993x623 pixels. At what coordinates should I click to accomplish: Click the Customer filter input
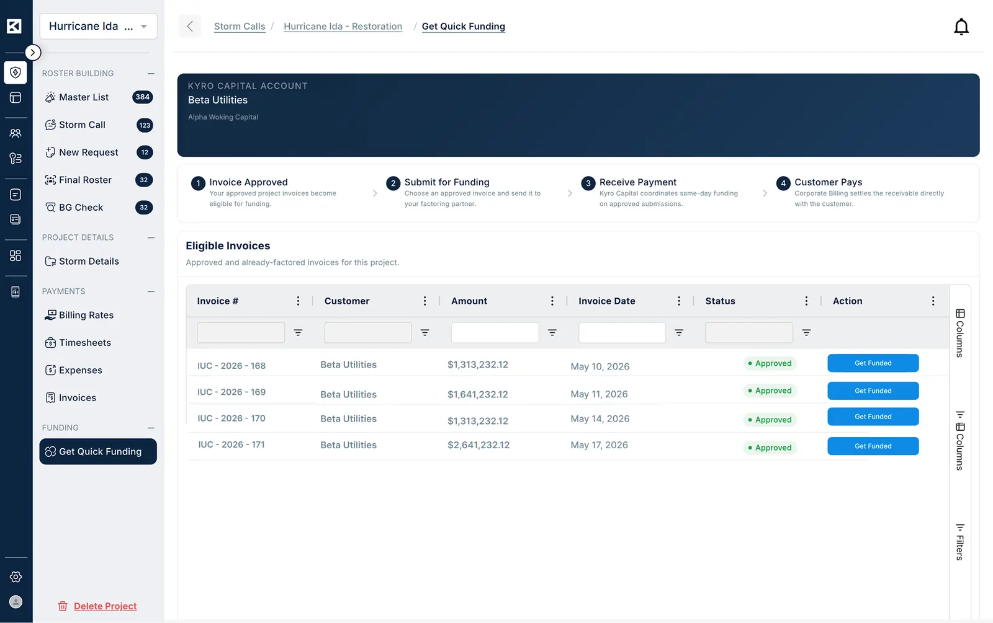click(368, 333)
